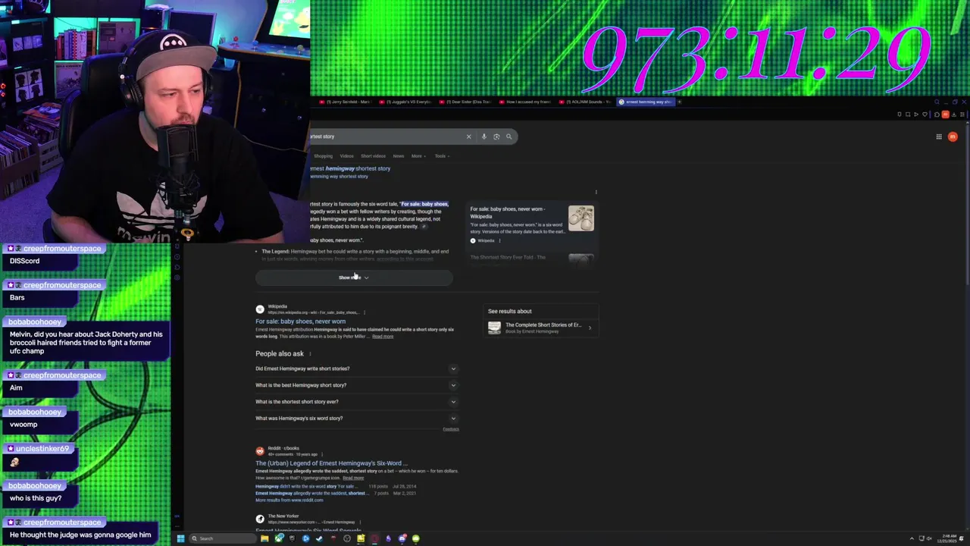Image resolution: width=970 pixels, height=546 pixels.
Task: Click the Feedback link below questions
Action: (x=451, y=429)
